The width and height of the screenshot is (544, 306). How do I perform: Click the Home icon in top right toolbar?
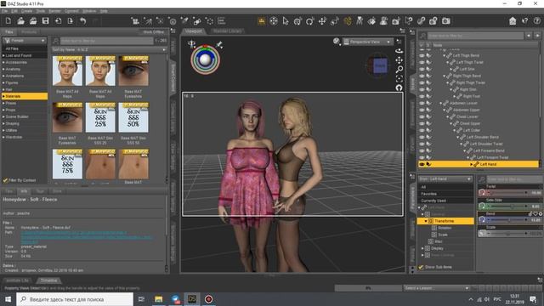click(x=513, y=21)
